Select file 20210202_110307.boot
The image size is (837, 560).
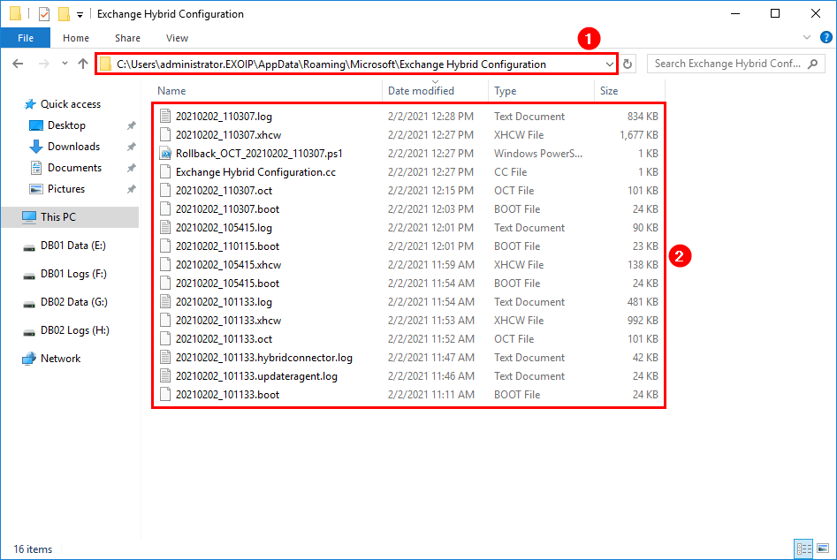[x=227, y=209]
